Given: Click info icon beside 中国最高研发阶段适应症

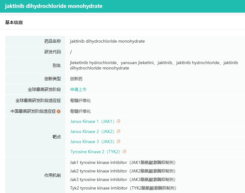Looking at the screenshot, I should (59, 112).
